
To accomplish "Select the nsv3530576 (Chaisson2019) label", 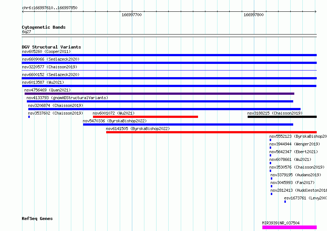I will click(297, 167).
